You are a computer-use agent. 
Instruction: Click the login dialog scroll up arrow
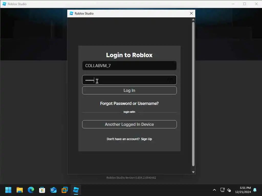tap(193, 19)
